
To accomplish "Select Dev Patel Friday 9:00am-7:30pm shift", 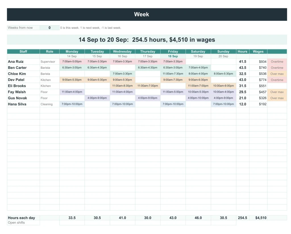I will (173, 80).
